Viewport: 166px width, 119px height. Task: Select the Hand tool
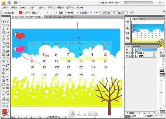tap(4, 106)
